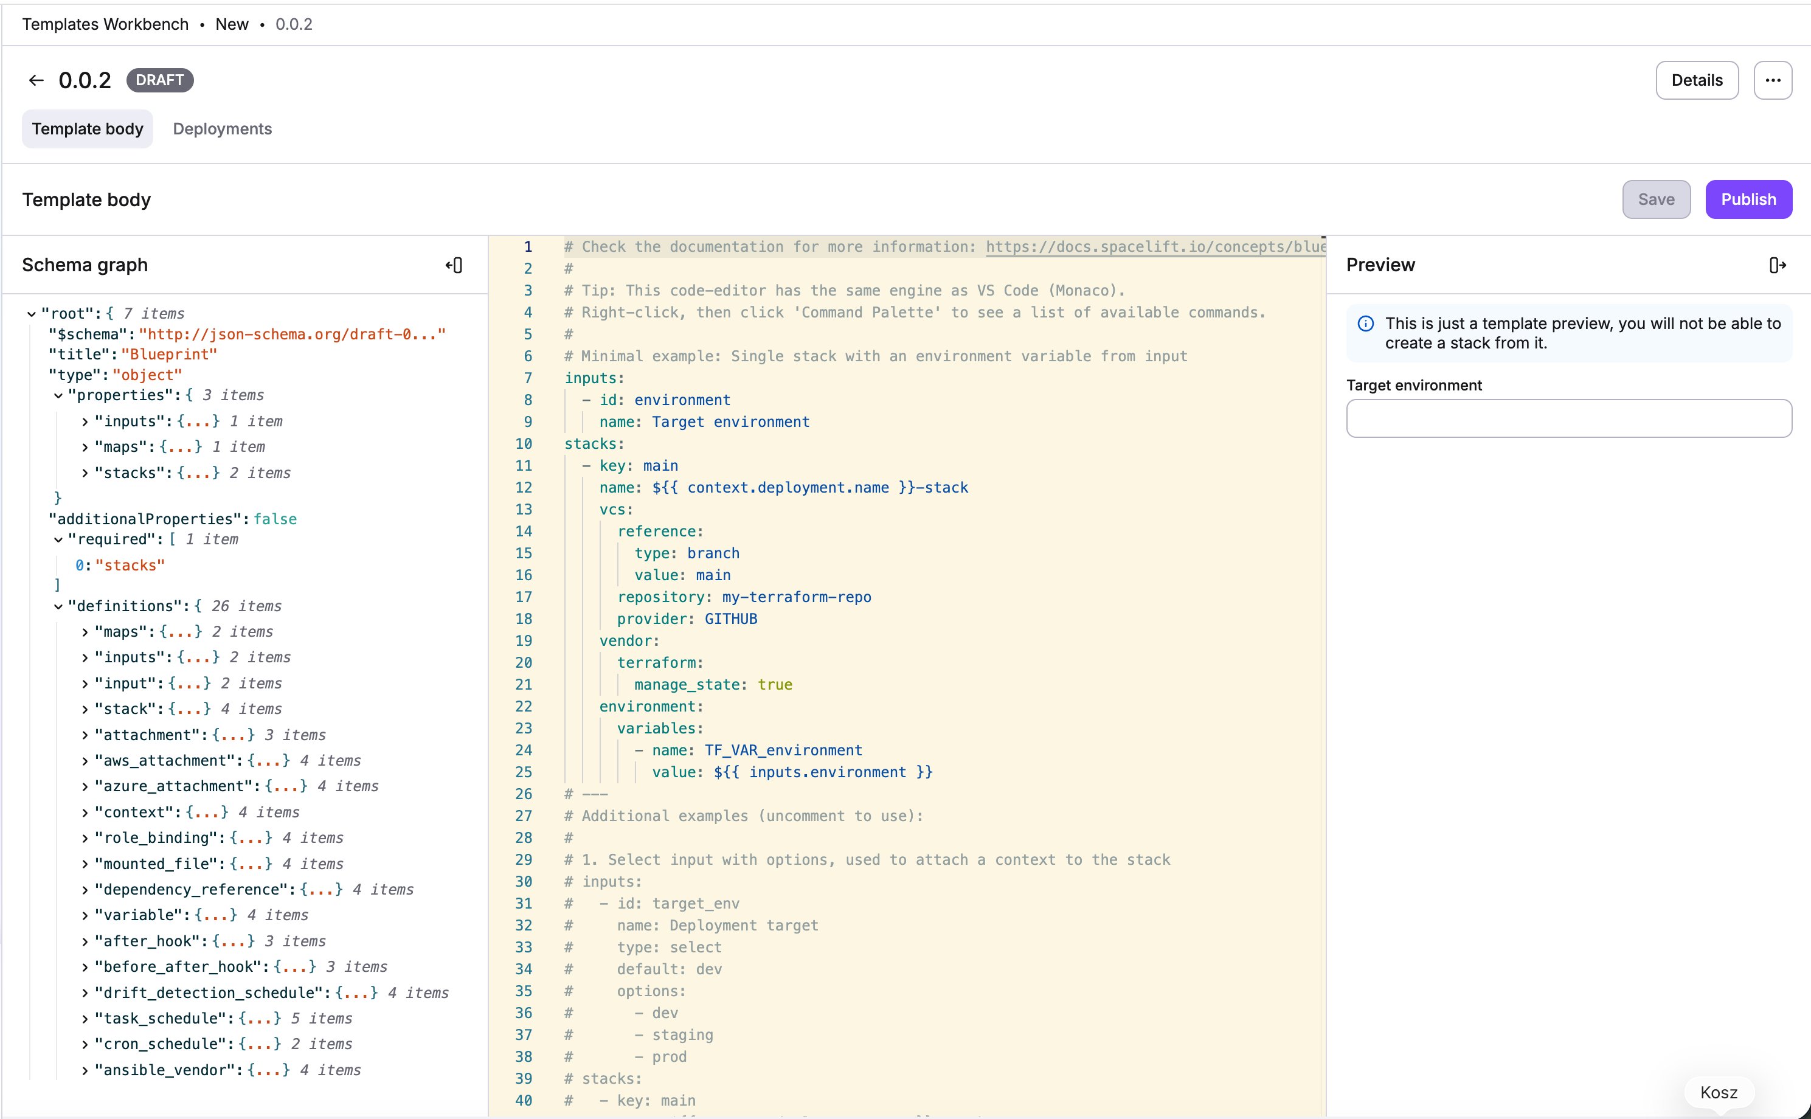Open the Details panel button
Screen dimensions: 1811x1119
point(1696,80)
